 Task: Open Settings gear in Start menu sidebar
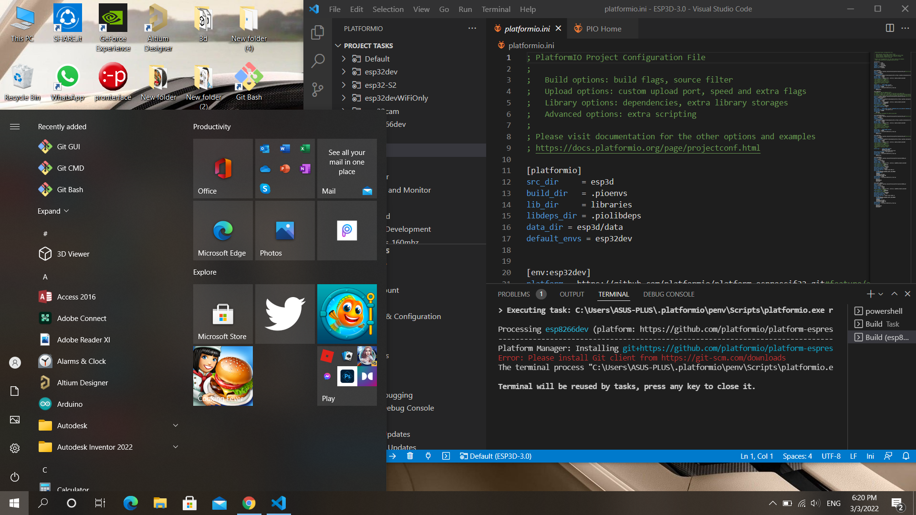coord(15,448)
